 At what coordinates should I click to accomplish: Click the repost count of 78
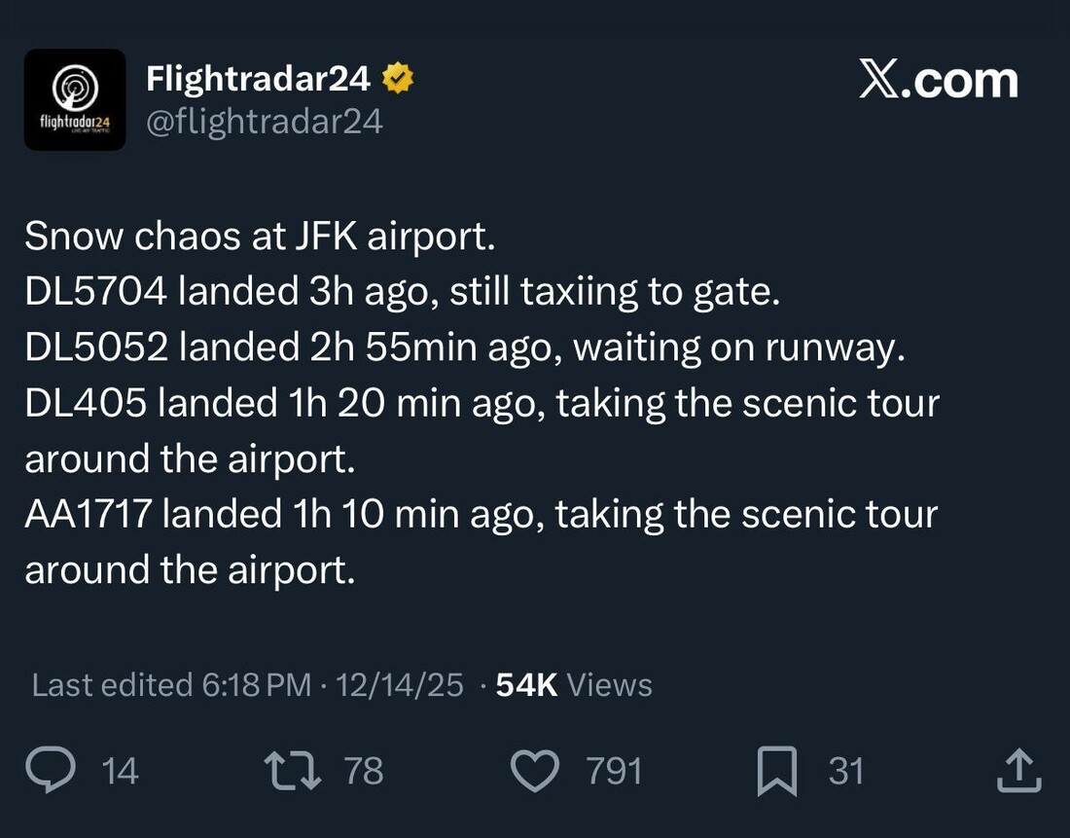364,772
